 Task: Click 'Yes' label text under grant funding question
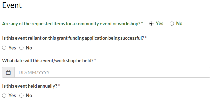(x=12, y=48)
